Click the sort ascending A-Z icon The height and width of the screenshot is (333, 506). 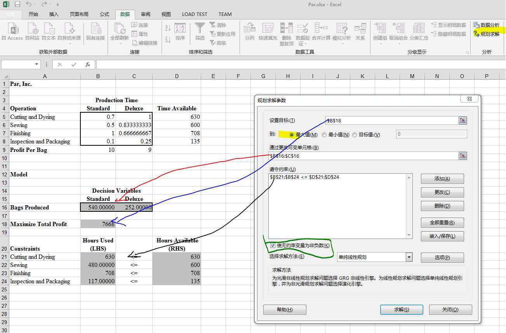pyautogui.click(x=168, y=28)
